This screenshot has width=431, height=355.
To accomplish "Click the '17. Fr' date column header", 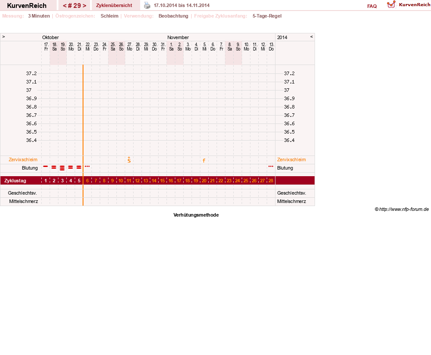I will click(x=46, y=47).
